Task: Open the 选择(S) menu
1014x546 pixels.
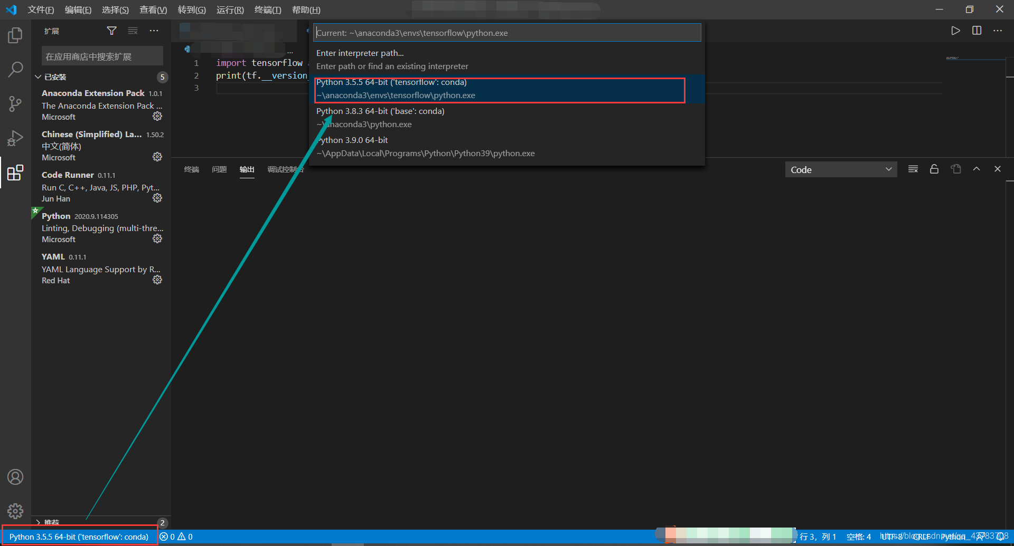Action: (x=115, y=9)
